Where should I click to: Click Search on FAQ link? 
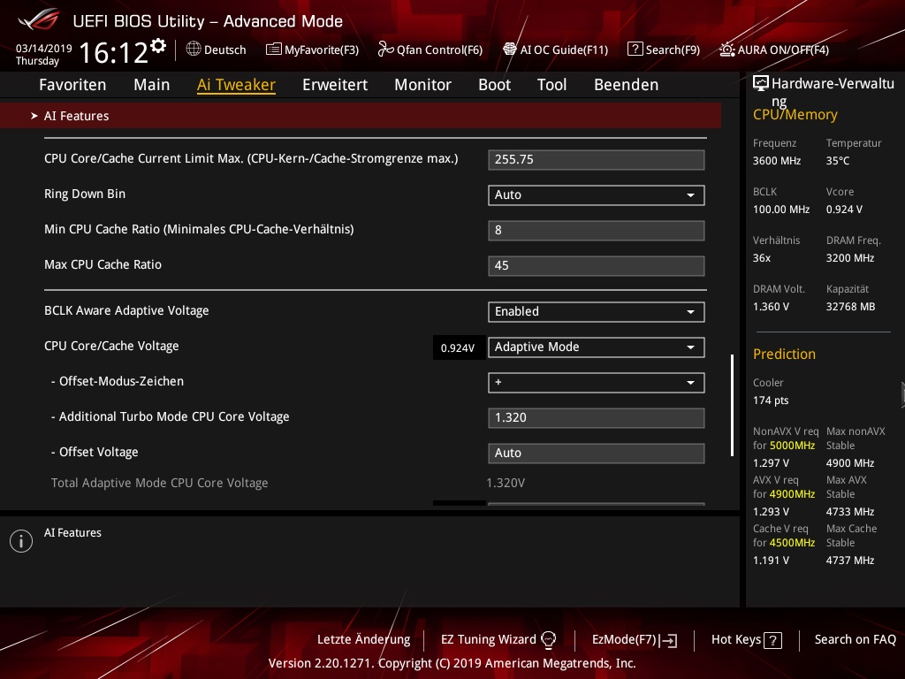855,640
